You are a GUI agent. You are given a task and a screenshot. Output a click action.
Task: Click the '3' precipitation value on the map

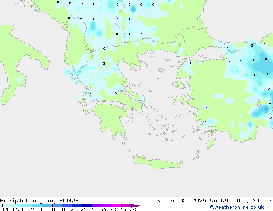[266, 59]
